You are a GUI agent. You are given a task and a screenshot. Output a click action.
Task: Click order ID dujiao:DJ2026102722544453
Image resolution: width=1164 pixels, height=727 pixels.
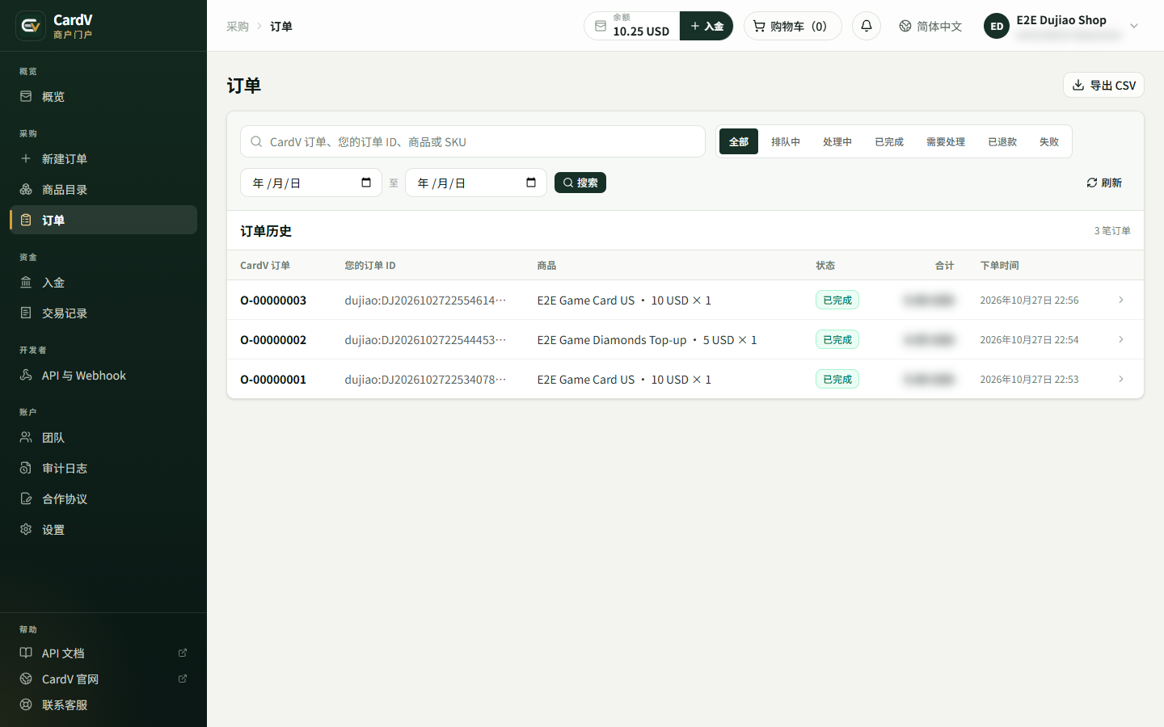[x=425, y=339]
